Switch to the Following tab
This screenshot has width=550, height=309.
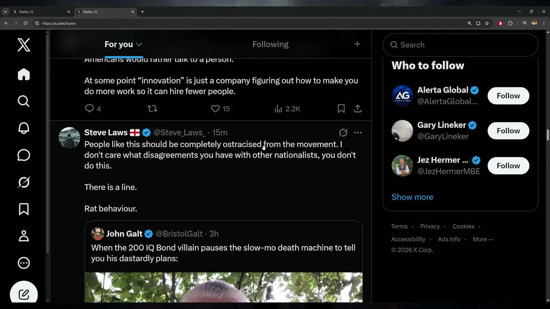tap(270, 44)
